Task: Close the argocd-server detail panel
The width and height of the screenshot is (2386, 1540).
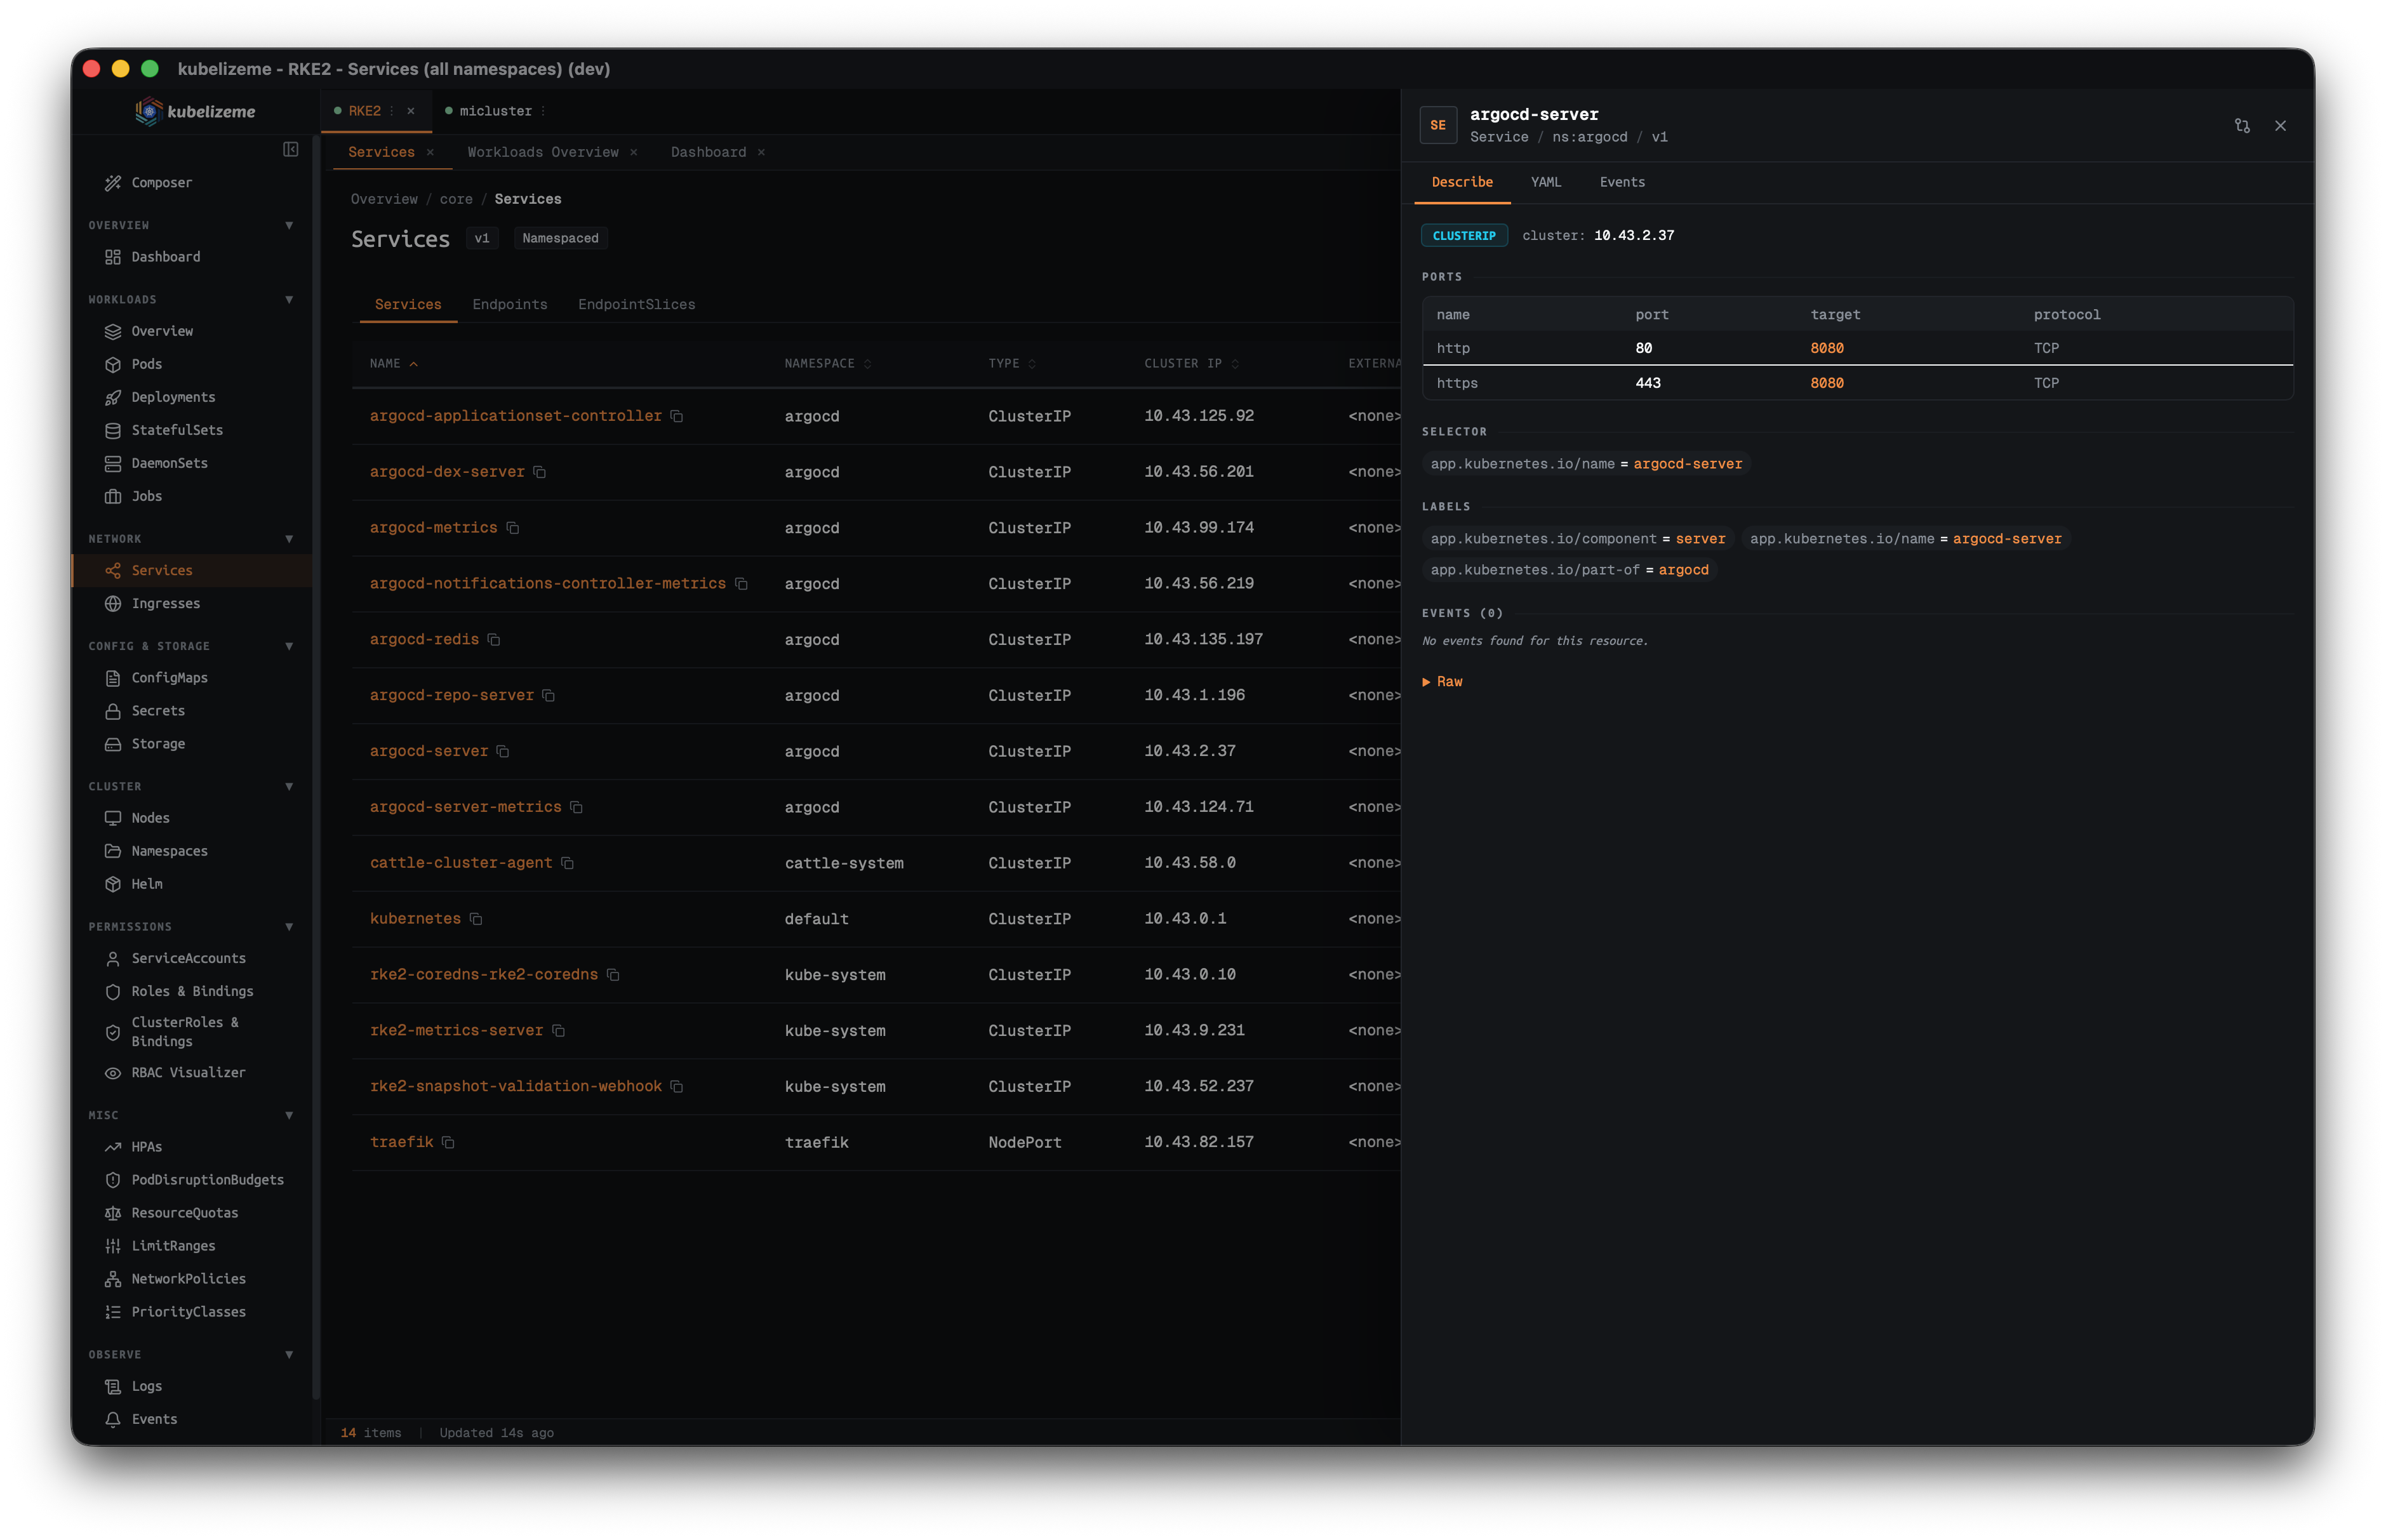Action: (2281, 126)
